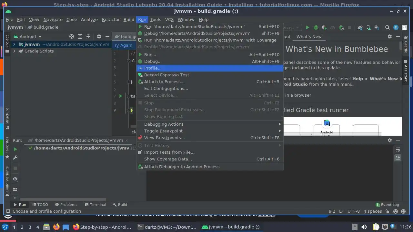The height and width of the screenshot is (232, 413).
Task: Click the green Rerun button in Run panel
Action: click(x=15, y=149)
